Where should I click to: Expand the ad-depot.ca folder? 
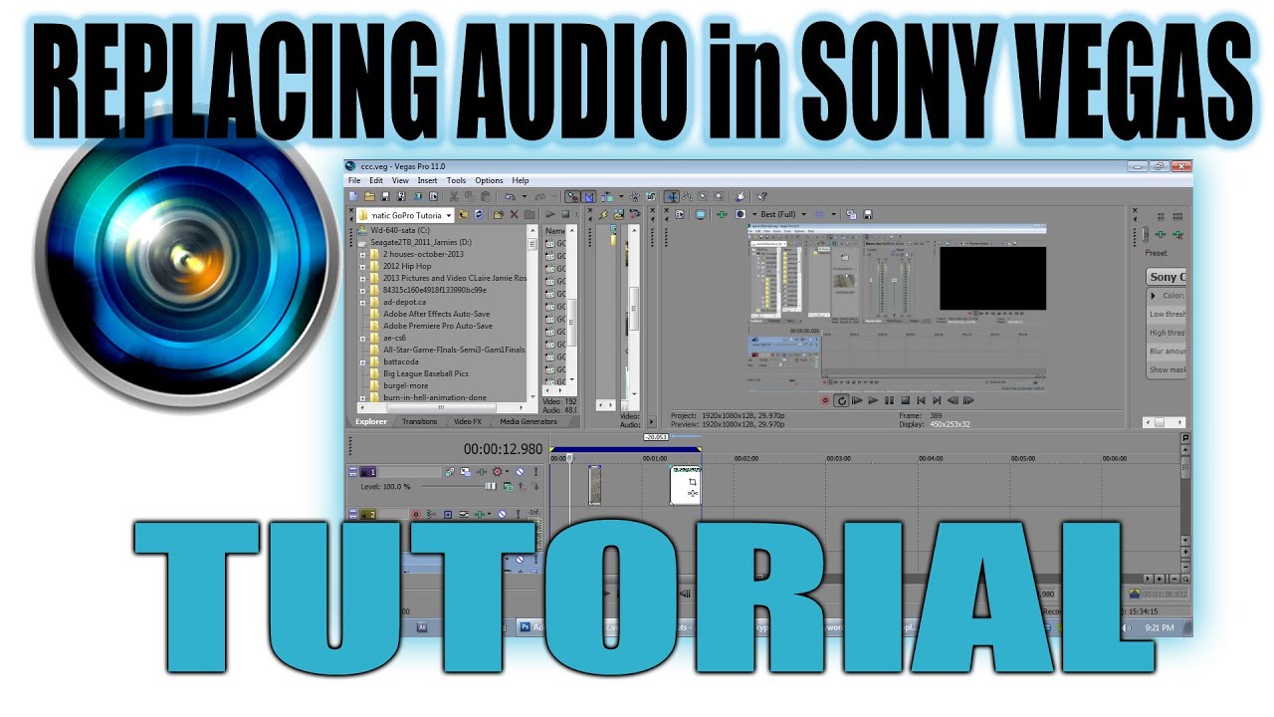point(362,302)
